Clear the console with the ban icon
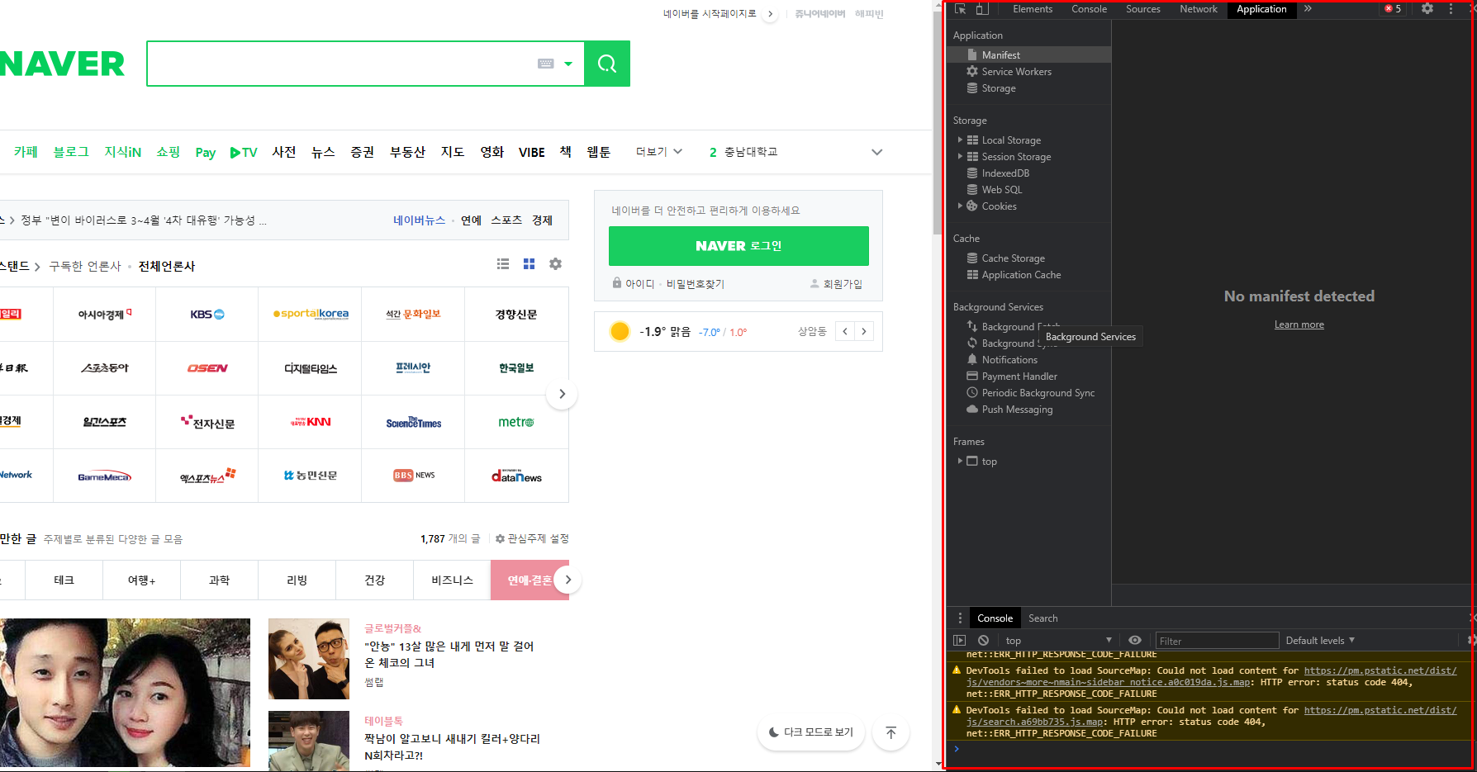Screen dimensions: 1477x772 pyautogui.click(x=983, y=641)
